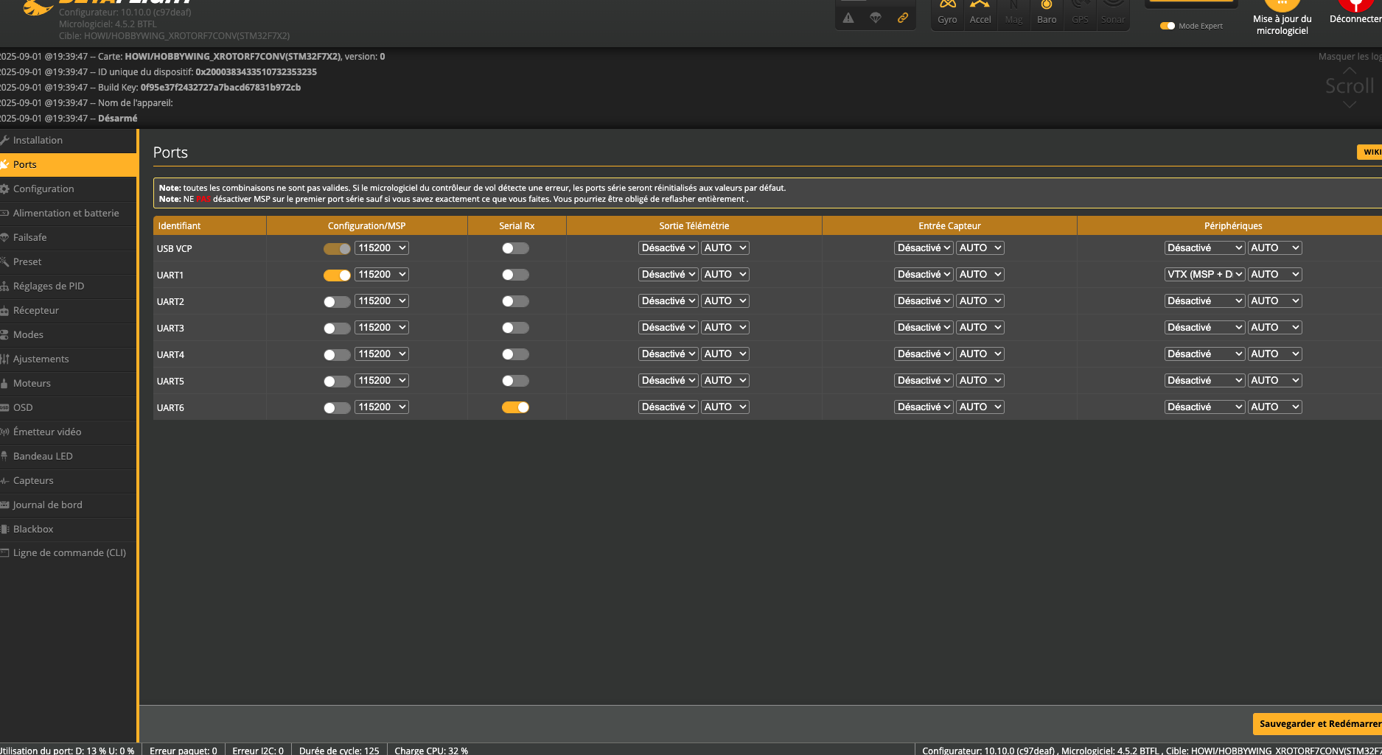The width and height of the screenshot is (1382, 755).
Task: Switch to Réglages de PID tab
Action: 49,286
